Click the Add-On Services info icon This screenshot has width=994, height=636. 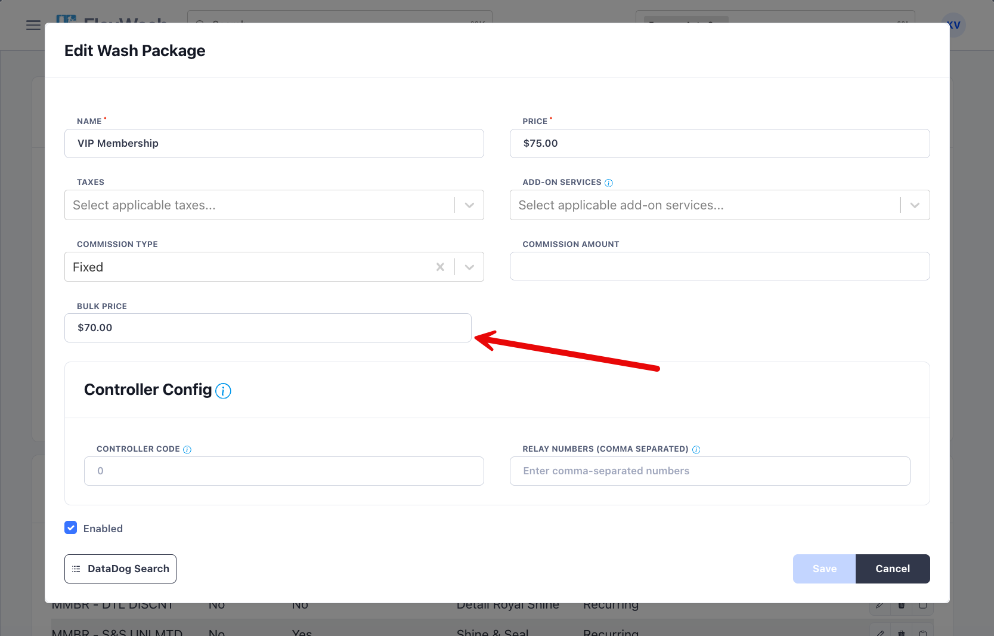(x=609, y=183)
